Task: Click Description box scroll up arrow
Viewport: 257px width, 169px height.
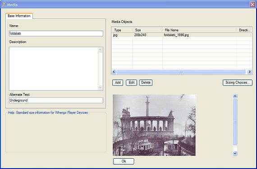Action: tap(100, 50)
